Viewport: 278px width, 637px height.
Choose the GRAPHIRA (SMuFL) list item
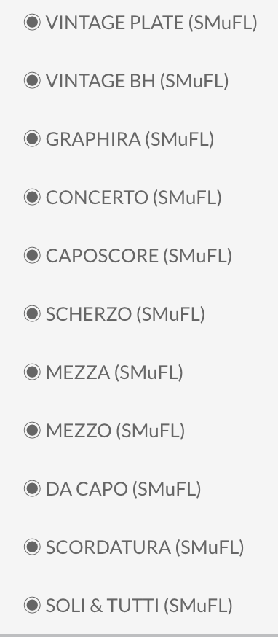[x=130, y=139]
